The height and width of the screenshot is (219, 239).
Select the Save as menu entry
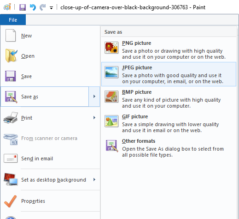click(x=45, y=97)
